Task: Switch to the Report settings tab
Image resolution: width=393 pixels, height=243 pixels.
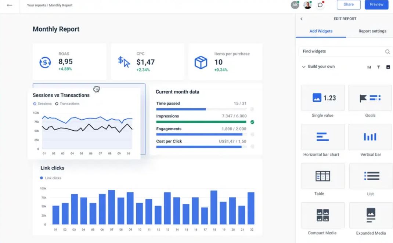Action: click(372, 31)
